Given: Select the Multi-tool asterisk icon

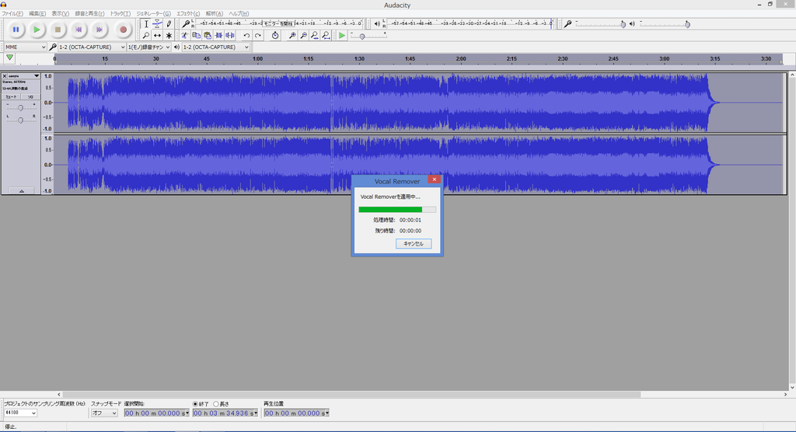Looking at the screenshot, I should click(x=169, y=36).
